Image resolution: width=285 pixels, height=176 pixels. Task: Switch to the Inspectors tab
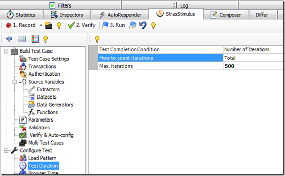(x=67, y=15)
